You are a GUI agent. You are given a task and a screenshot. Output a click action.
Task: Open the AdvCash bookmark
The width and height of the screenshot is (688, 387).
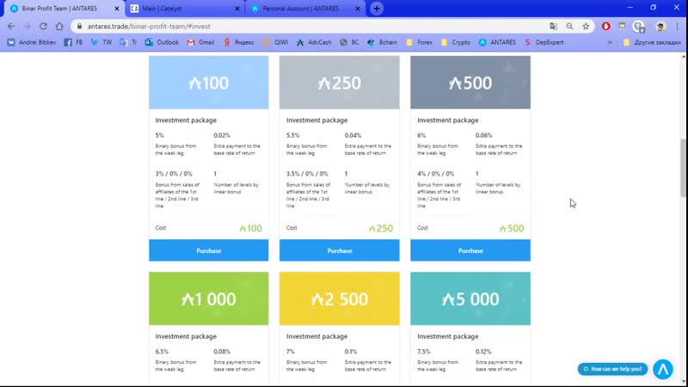(x=314, y=42)
